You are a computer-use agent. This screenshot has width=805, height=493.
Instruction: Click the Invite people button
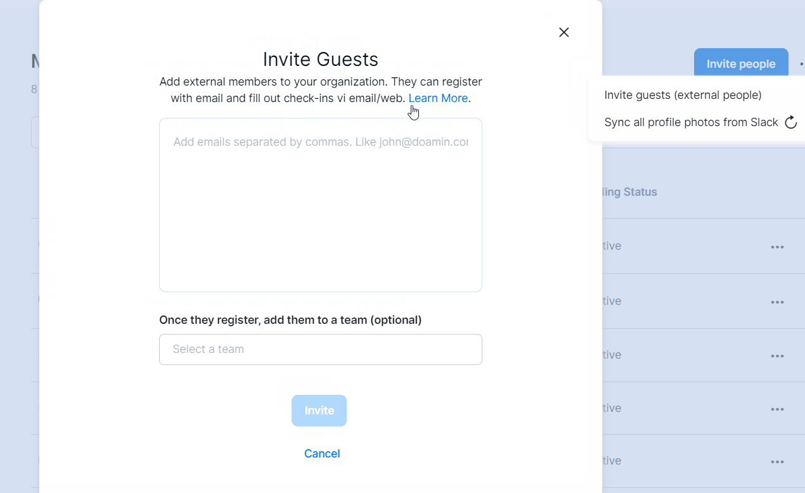click(740, 64)
